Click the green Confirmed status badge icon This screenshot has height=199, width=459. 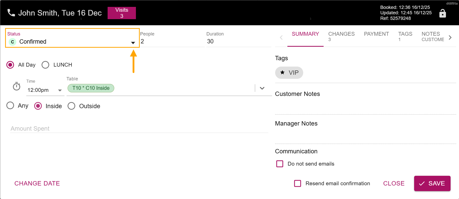pyautogui.click(x=12, y=42)
